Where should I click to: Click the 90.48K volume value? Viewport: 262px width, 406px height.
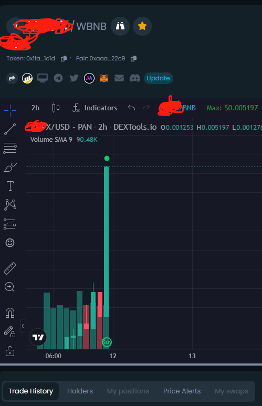87,140
